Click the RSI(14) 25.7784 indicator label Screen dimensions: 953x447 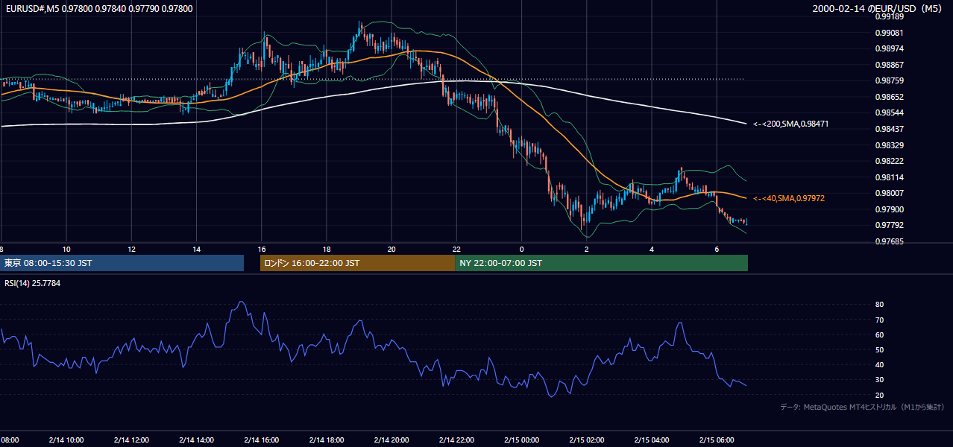[x=33, y=283]
